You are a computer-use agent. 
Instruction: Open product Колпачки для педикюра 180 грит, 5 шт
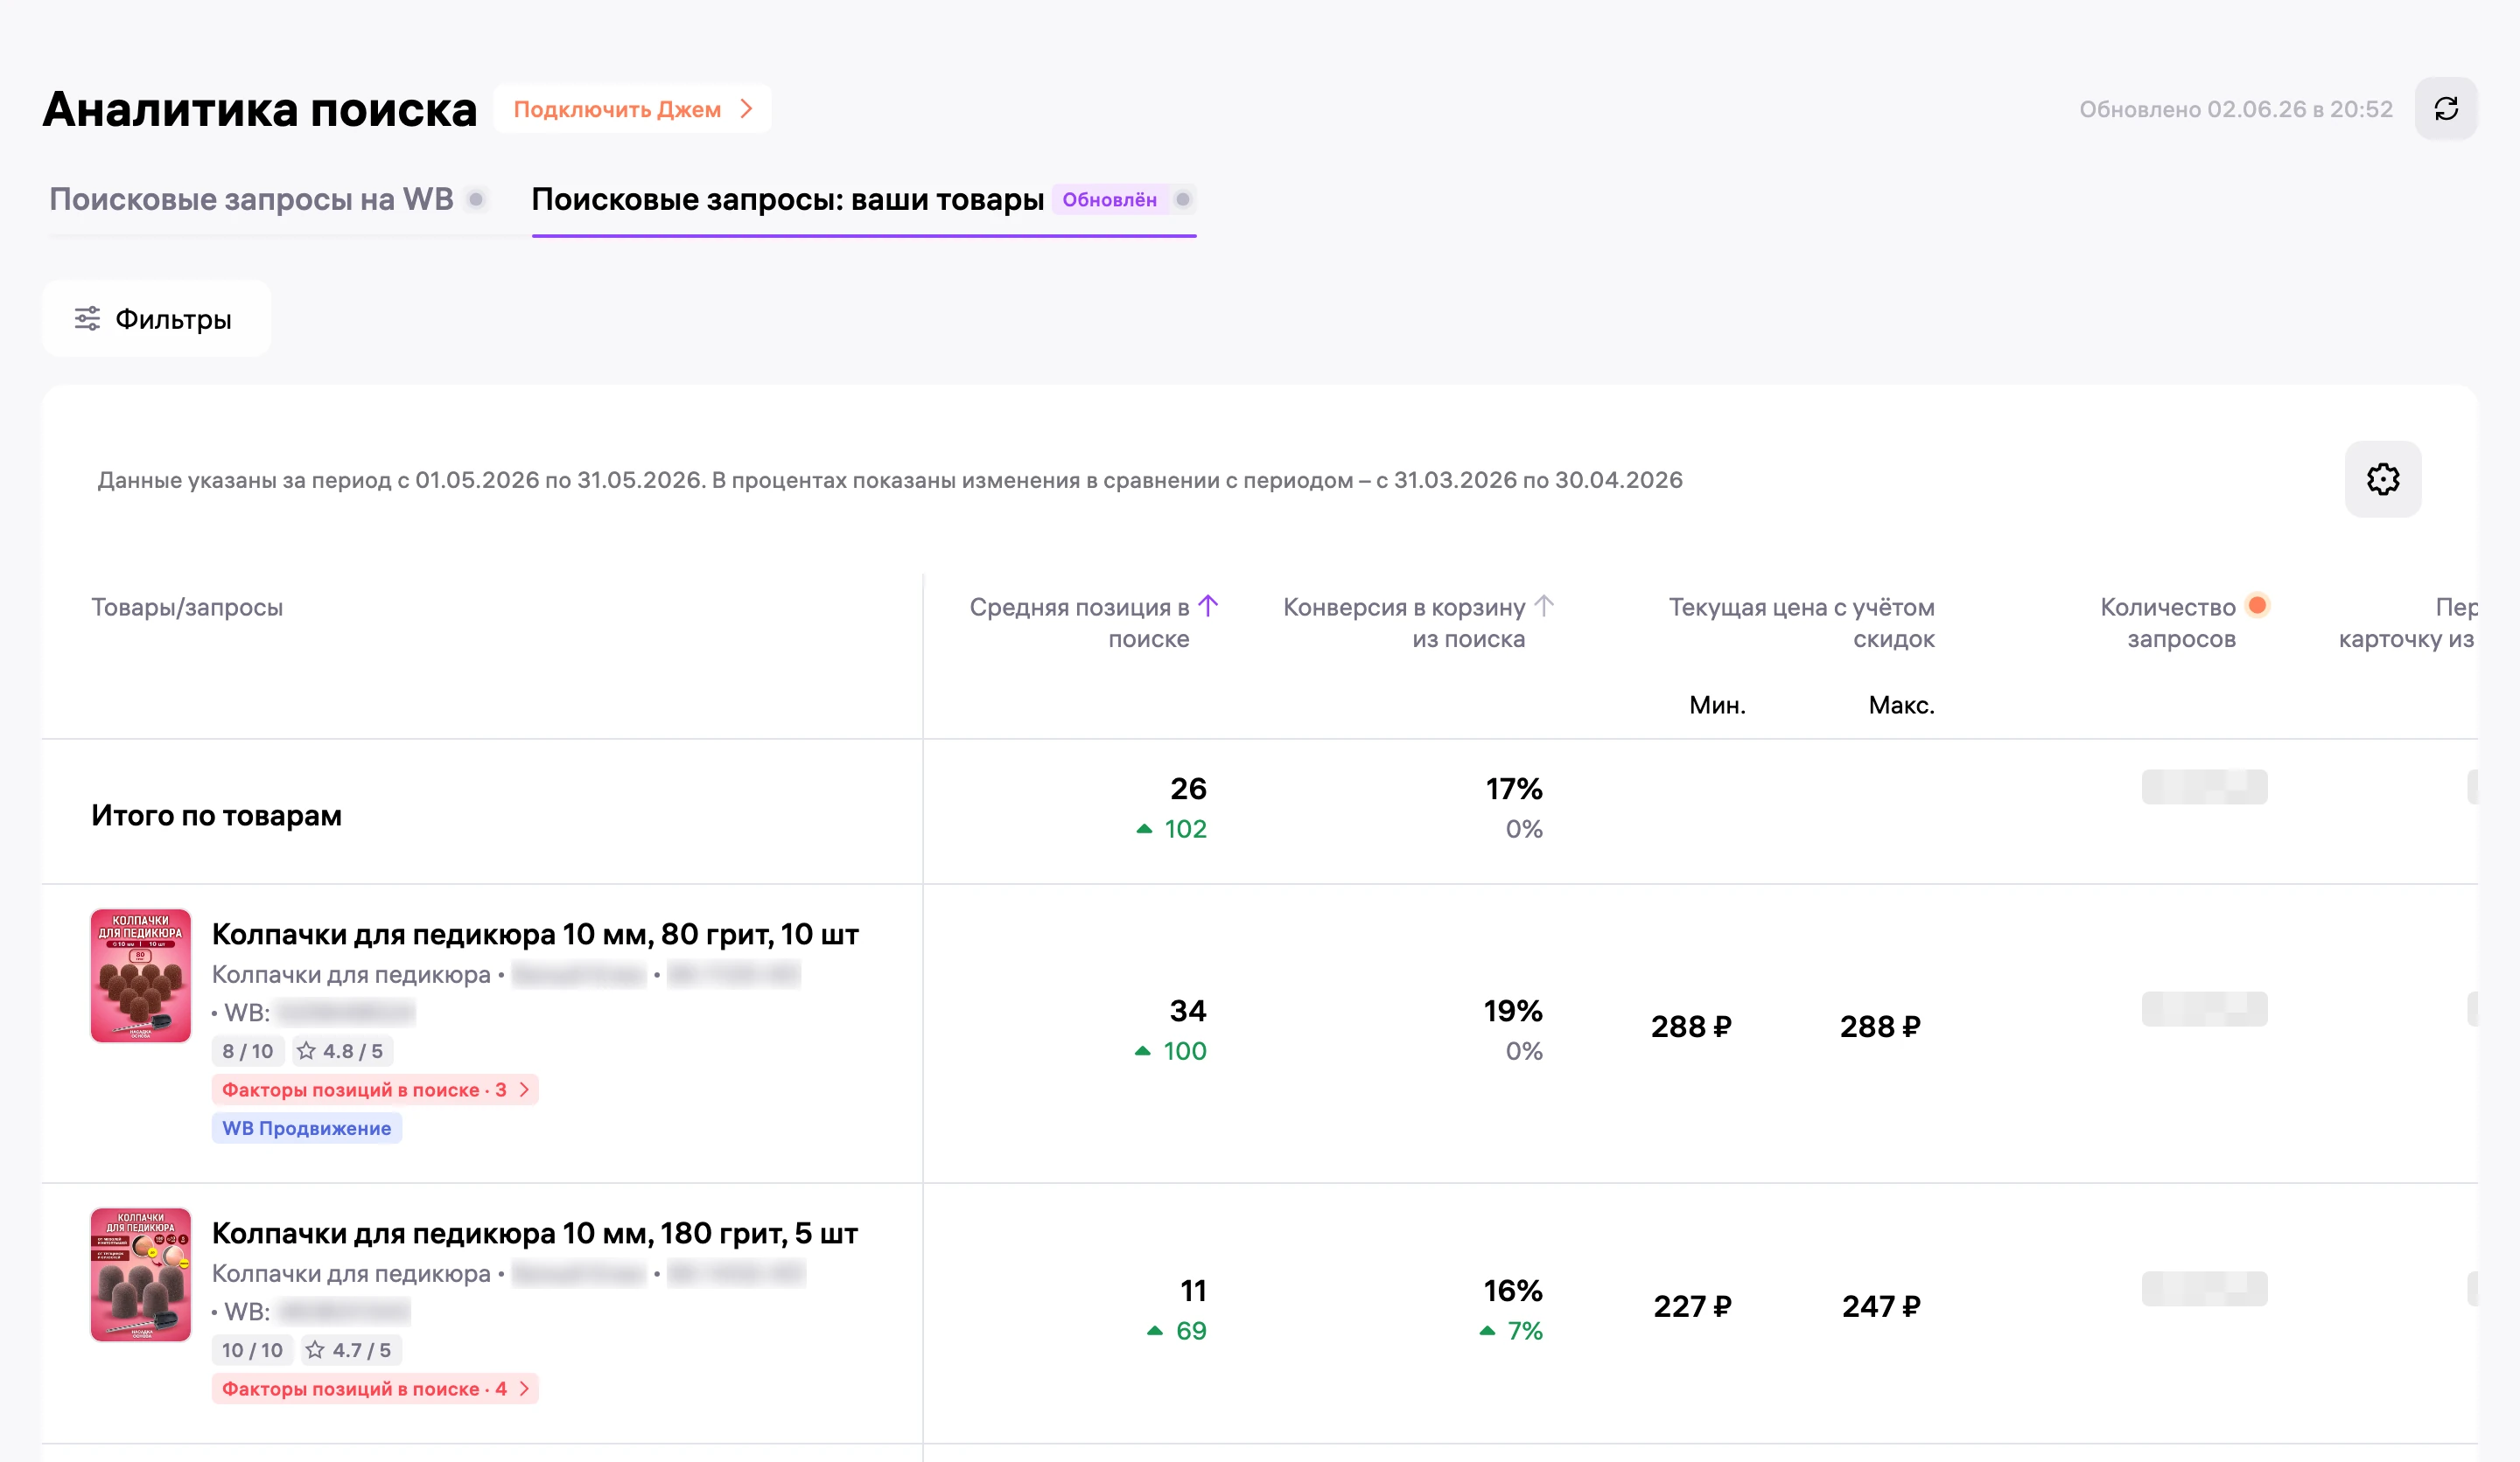point(535,1232)
